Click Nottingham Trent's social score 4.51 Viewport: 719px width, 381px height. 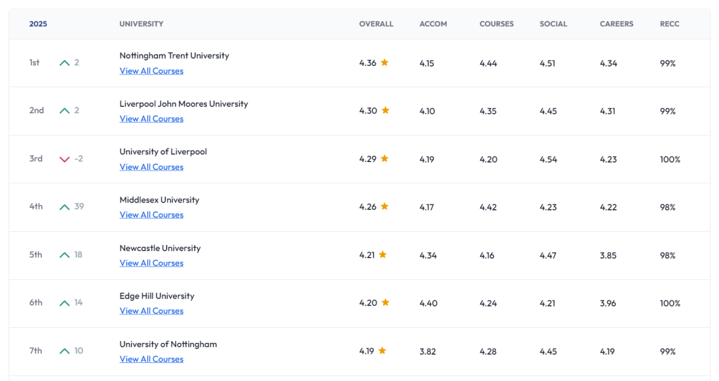547,63
